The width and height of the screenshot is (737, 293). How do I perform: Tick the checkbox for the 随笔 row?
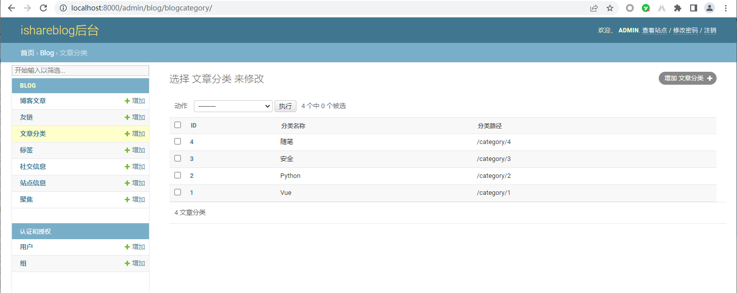click(x=178, y=142)
